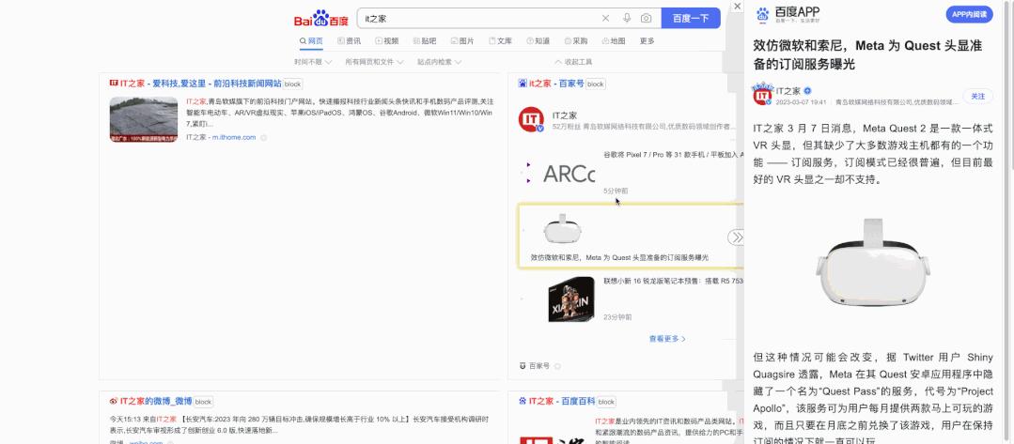The width and height of the screenshot is (1014, 444).
Task: Open the solar panel thumbnail of IT之家 result
Action: click(144, 119)
